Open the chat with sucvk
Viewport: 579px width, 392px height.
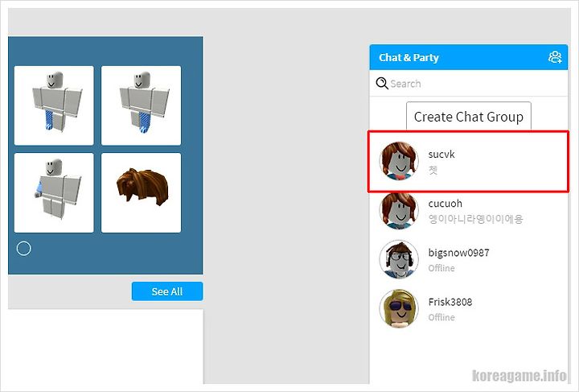pyautogui.click(x=468, y=161)
